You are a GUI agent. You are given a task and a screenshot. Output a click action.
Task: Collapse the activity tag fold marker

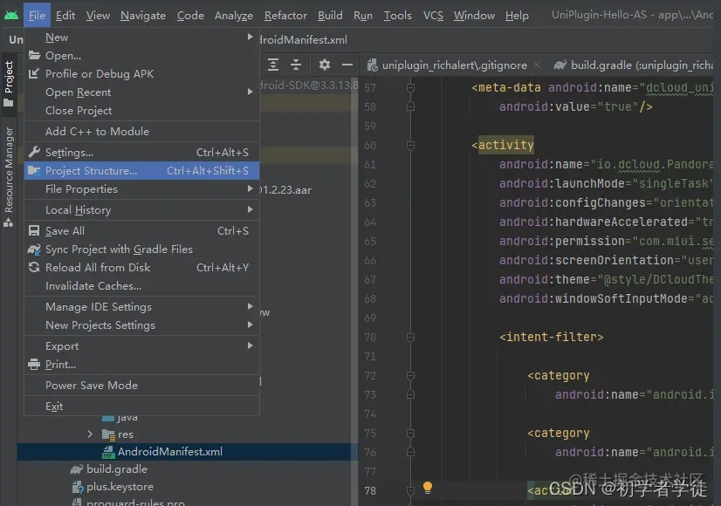pos(410,145)
